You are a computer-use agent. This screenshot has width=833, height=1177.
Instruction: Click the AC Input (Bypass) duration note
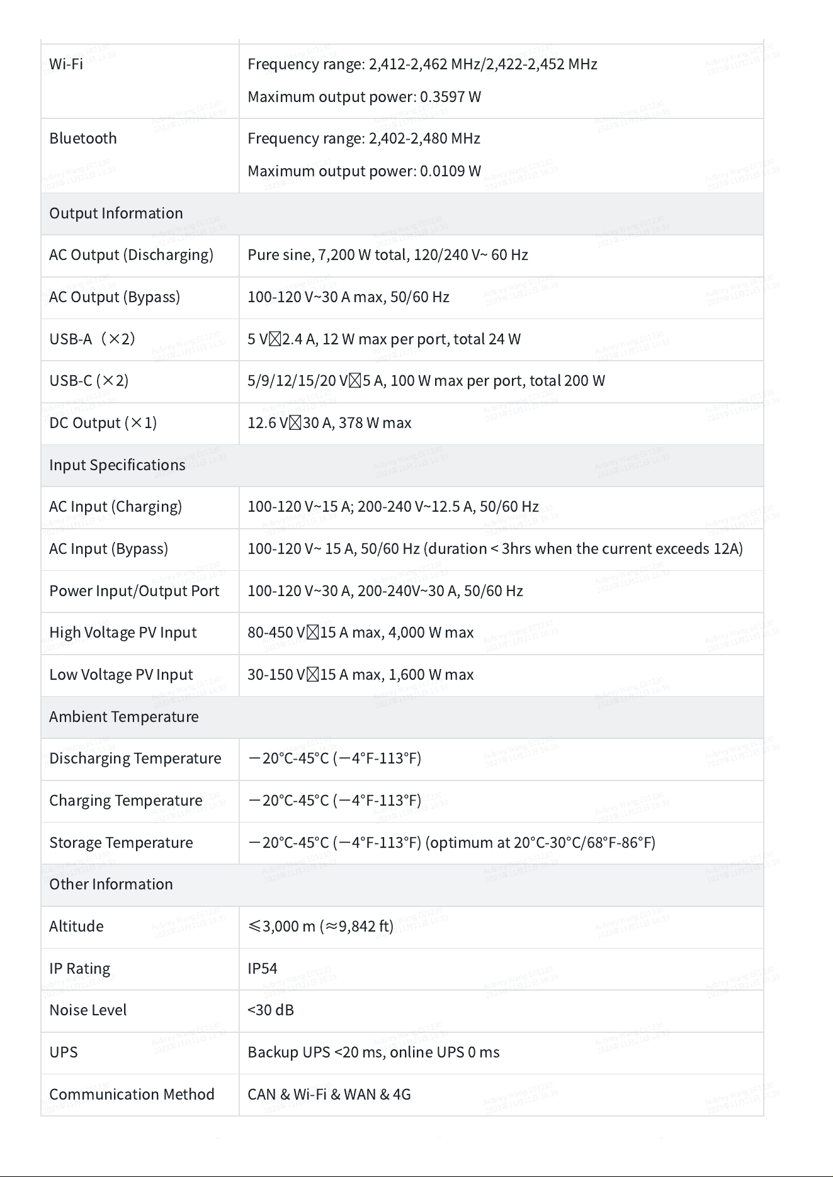click(584, 549)
